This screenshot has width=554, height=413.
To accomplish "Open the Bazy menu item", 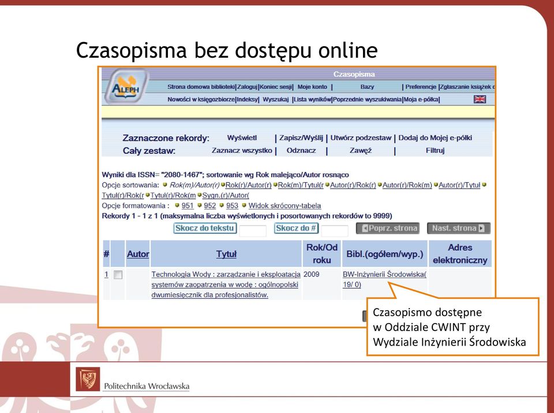I will point(367,87).
